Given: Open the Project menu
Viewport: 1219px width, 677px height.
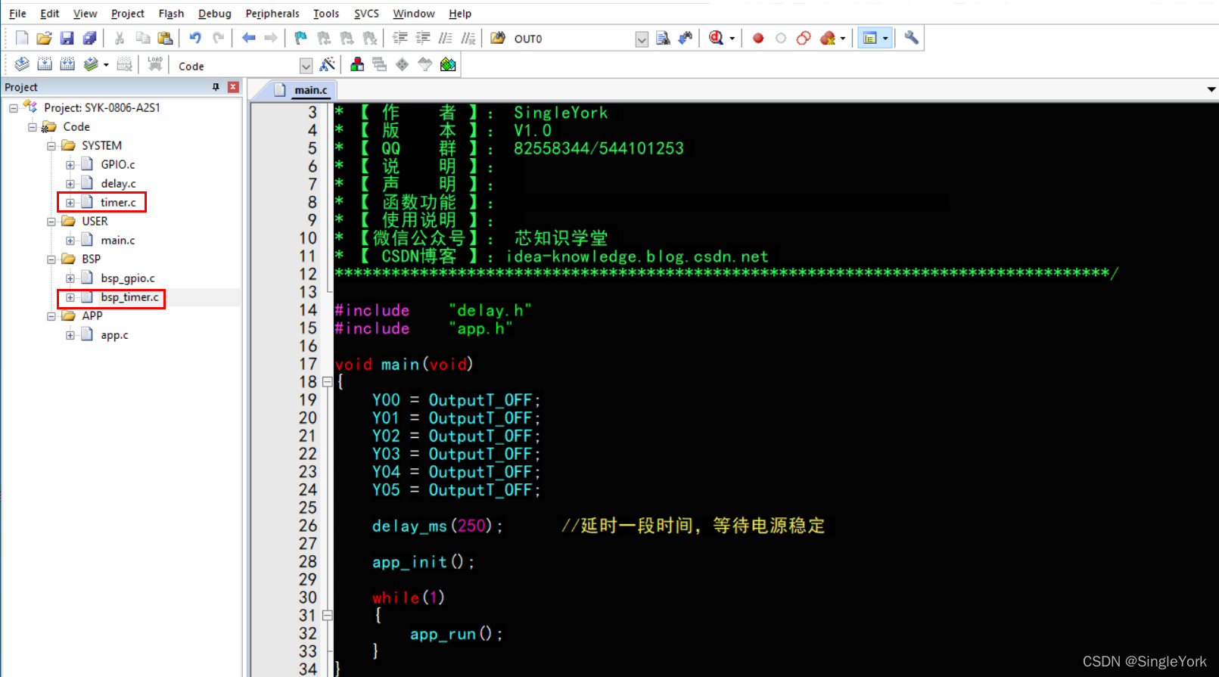Looking at the screenshot, I should (127, 14).
